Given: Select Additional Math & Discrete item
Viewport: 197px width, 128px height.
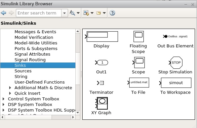Looking at the screenshot, I should point(43,88).
